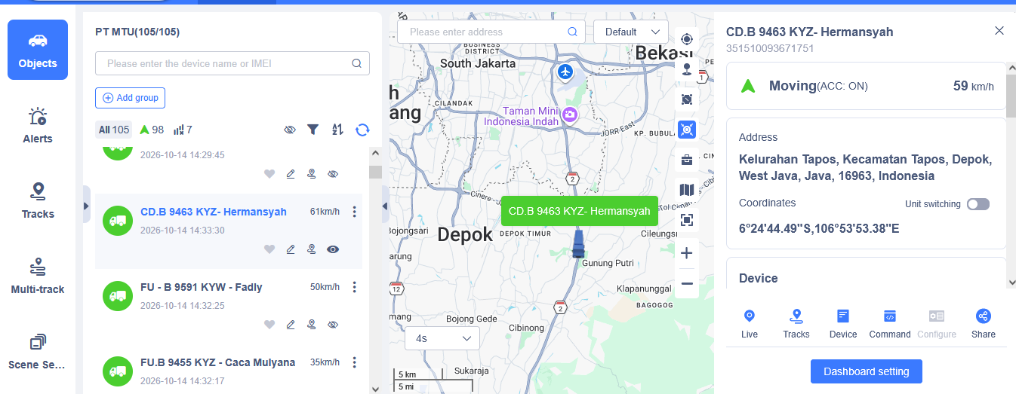Click the Add group button
This screenshot has width=1016, height=394.
(130, 98)
